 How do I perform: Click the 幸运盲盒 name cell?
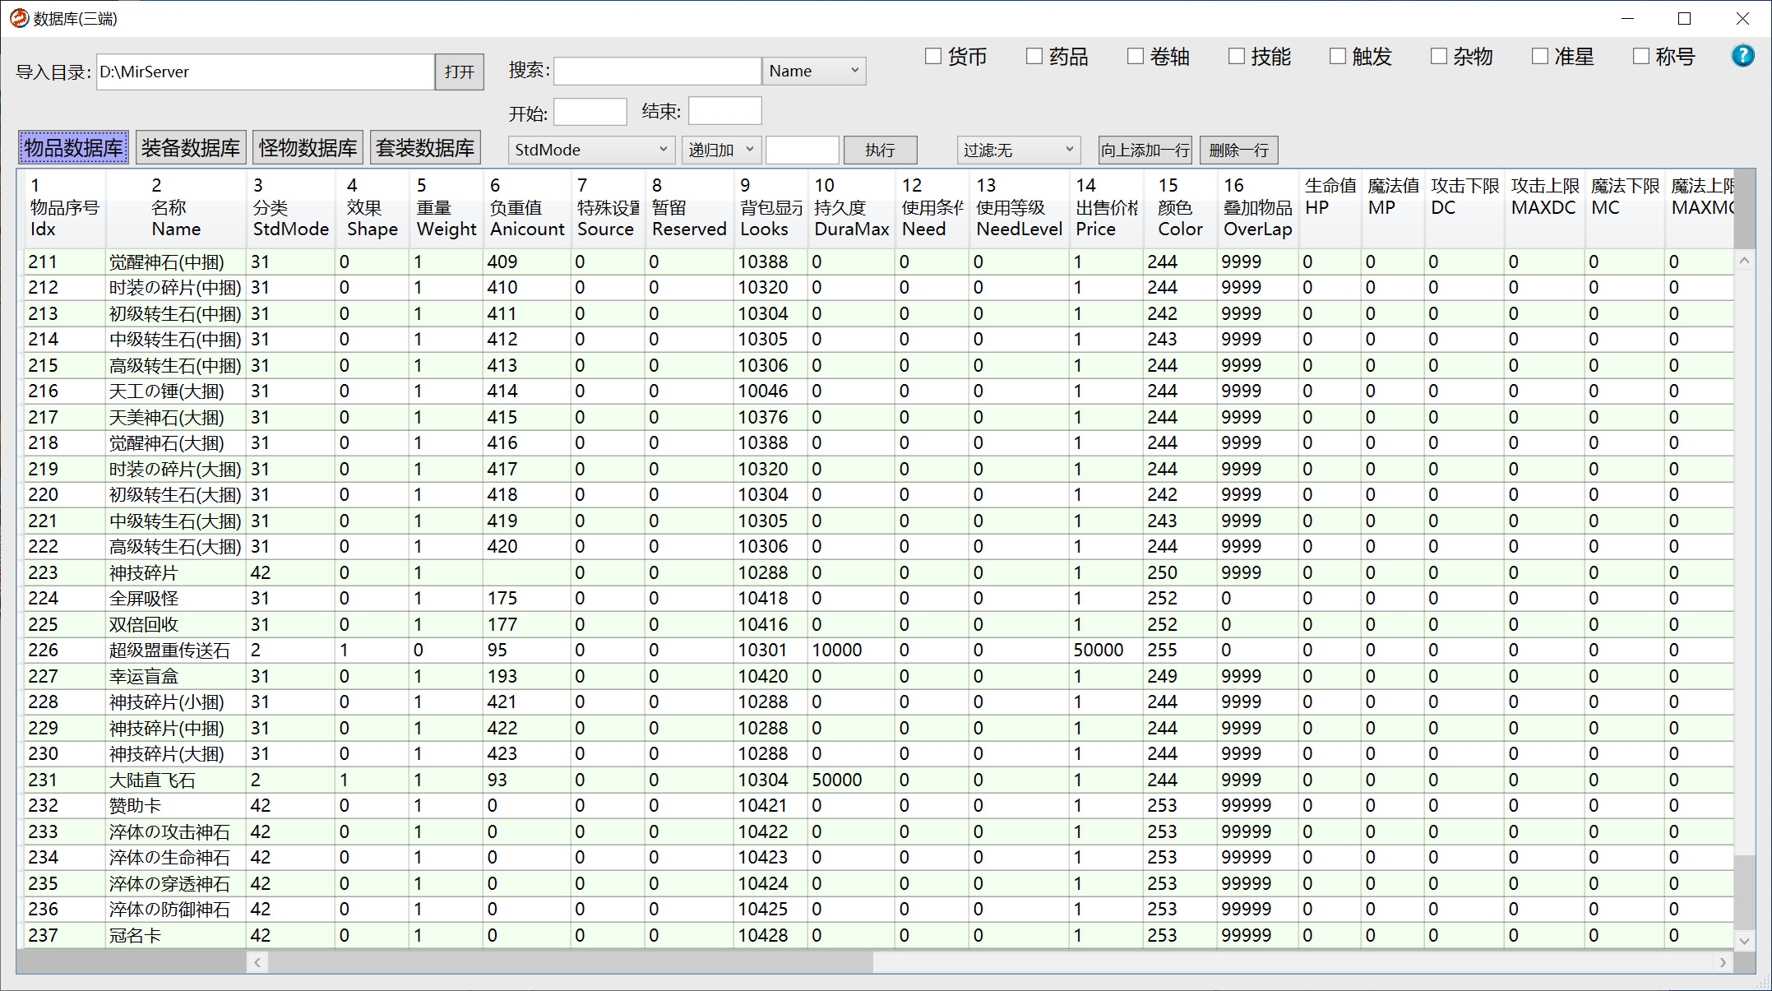[x=176, y=676]
